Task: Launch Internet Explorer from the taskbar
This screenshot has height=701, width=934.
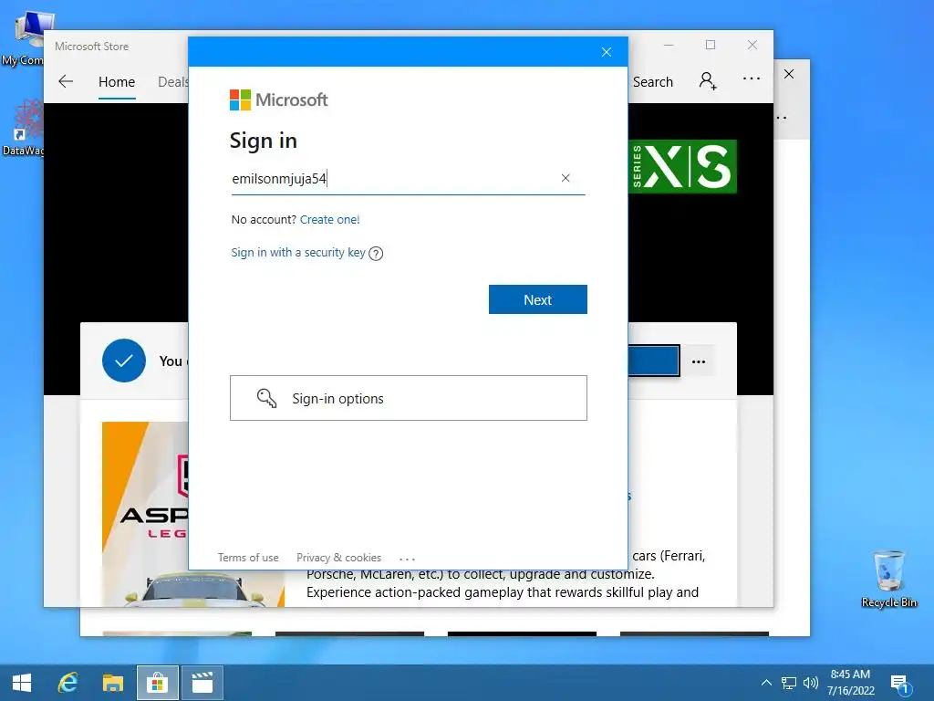Action: [67, 683]
